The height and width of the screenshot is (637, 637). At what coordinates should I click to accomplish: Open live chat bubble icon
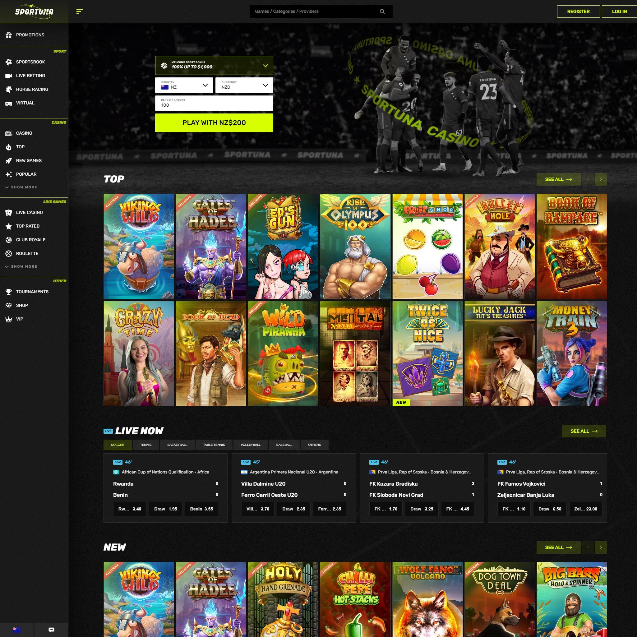[51, 630]
